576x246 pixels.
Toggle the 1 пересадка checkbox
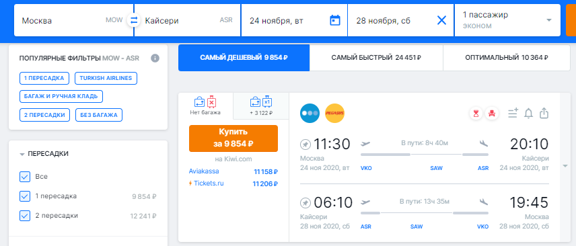tap(25, 196)
